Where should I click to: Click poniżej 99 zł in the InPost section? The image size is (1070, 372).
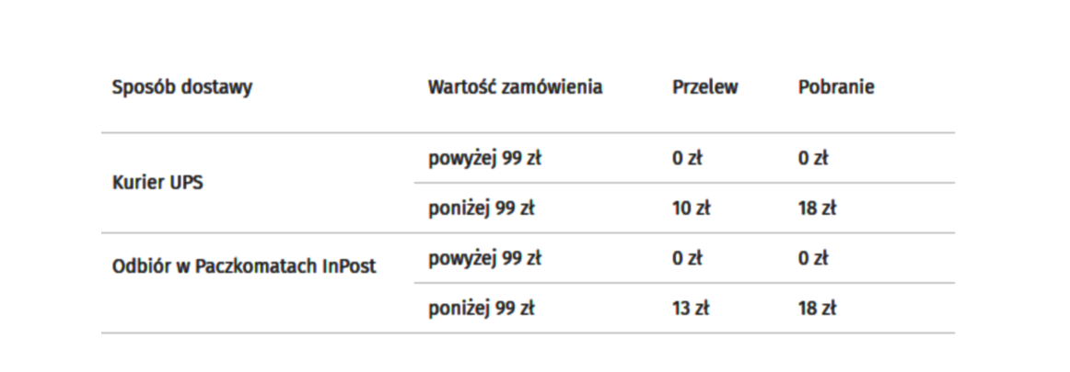(482, 309)
